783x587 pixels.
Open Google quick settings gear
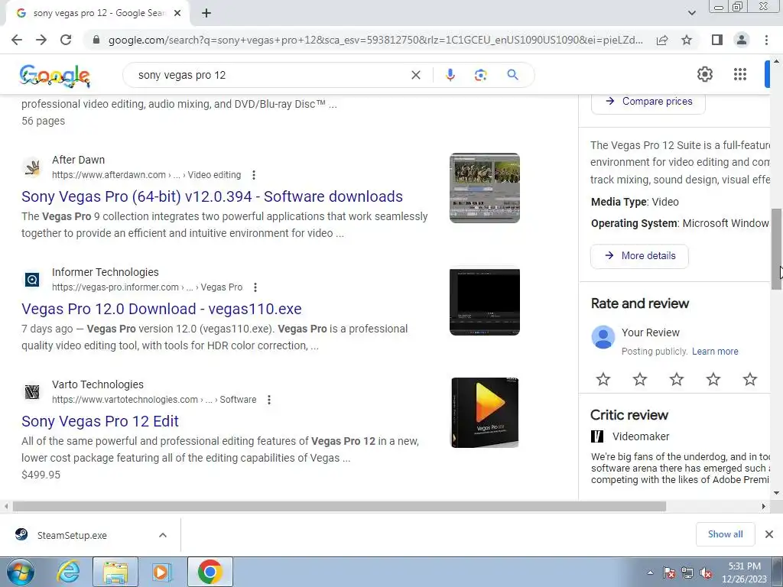(704, 74)
